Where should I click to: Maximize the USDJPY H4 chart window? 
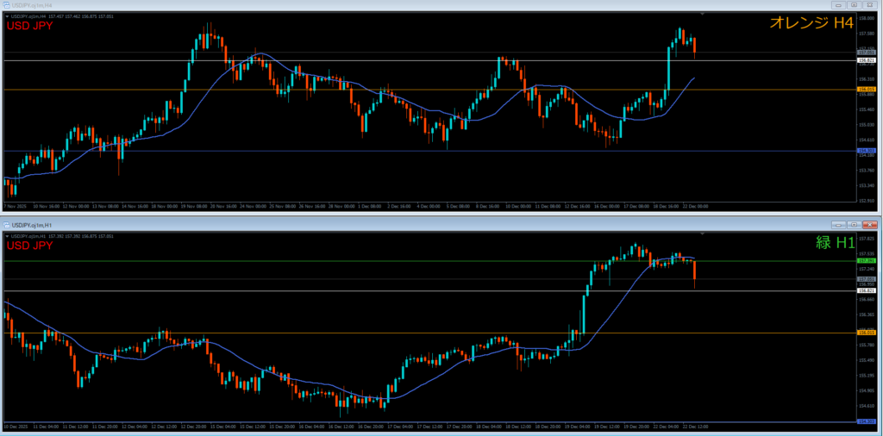(x=855, y=5)
